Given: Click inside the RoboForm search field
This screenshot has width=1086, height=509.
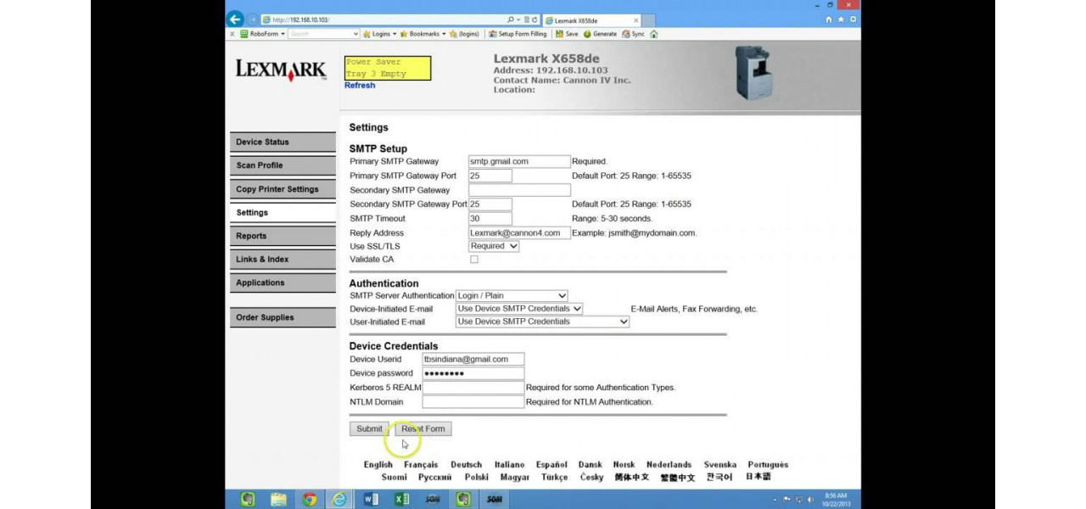Looking at the screenshot, I should [x=320, y=34].
